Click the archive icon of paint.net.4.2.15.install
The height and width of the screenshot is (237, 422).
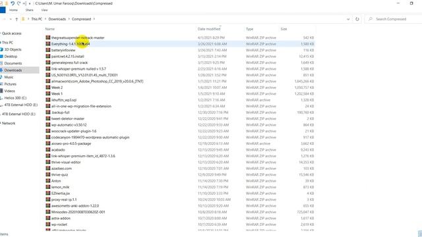pyautogui.click(x=48, y=56)
